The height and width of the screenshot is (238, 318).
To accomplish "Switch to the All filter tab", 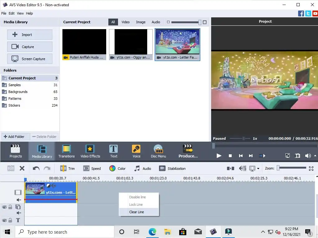I will [113, 22].
